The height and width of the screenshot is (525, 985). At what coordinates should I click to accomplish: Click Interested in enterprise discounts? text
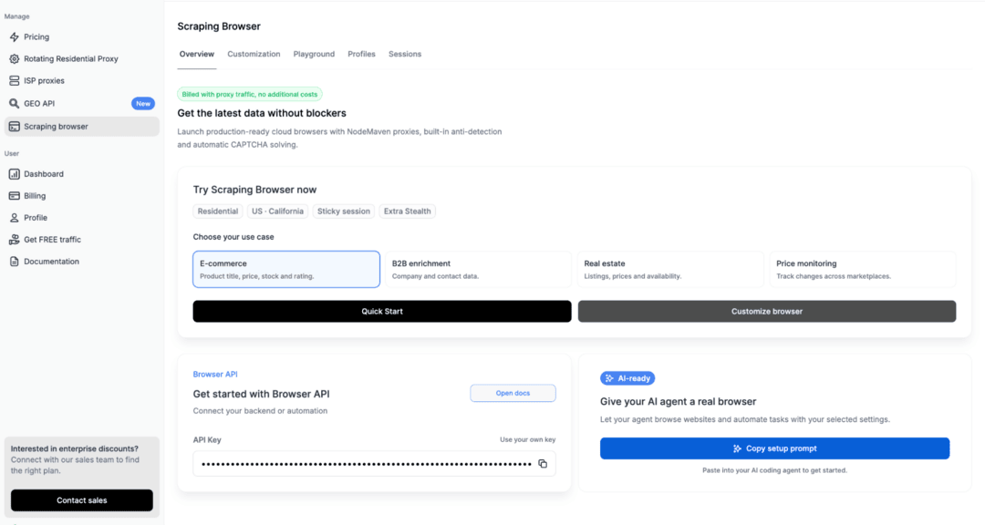[75, 449]
